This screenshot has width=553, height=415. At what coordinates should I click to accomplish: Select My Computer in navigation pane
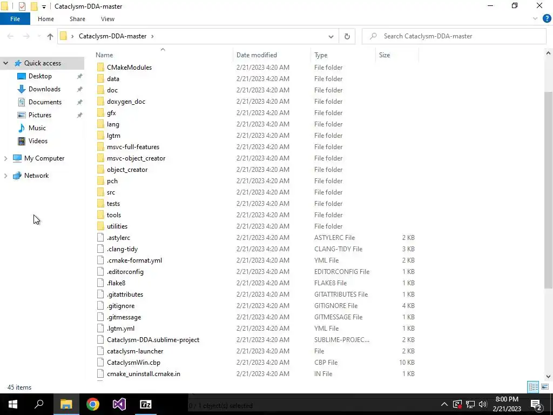tap(44, 158)
